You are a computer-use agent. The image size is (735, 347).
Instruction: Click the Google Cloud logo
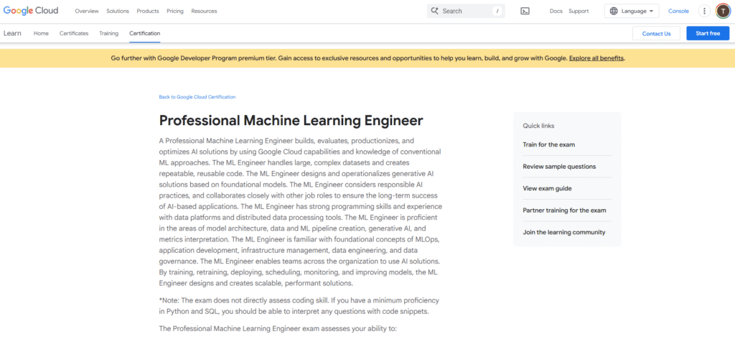coord(32,11)
